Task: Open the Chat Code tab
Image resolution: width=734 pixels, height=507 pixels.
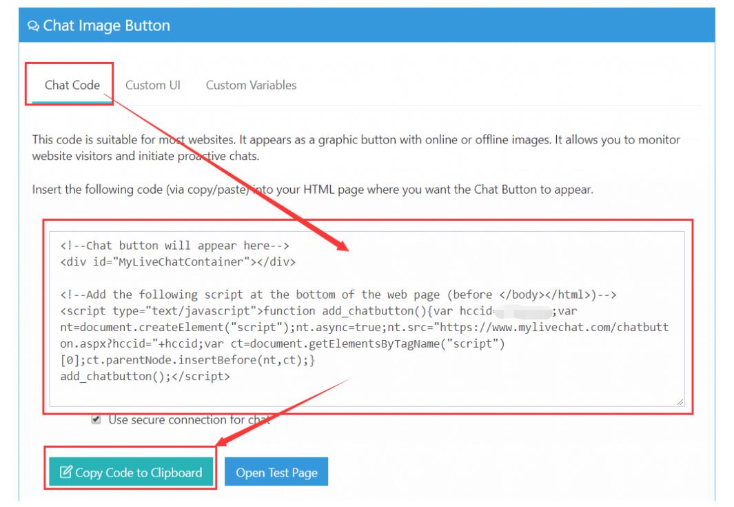Action: 72,85
